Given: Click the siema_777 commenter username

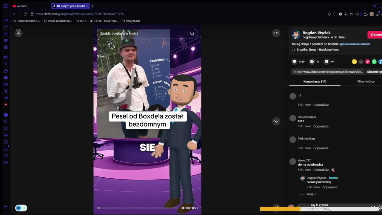Looking at the screenshot, I should (x=304, y=160).
